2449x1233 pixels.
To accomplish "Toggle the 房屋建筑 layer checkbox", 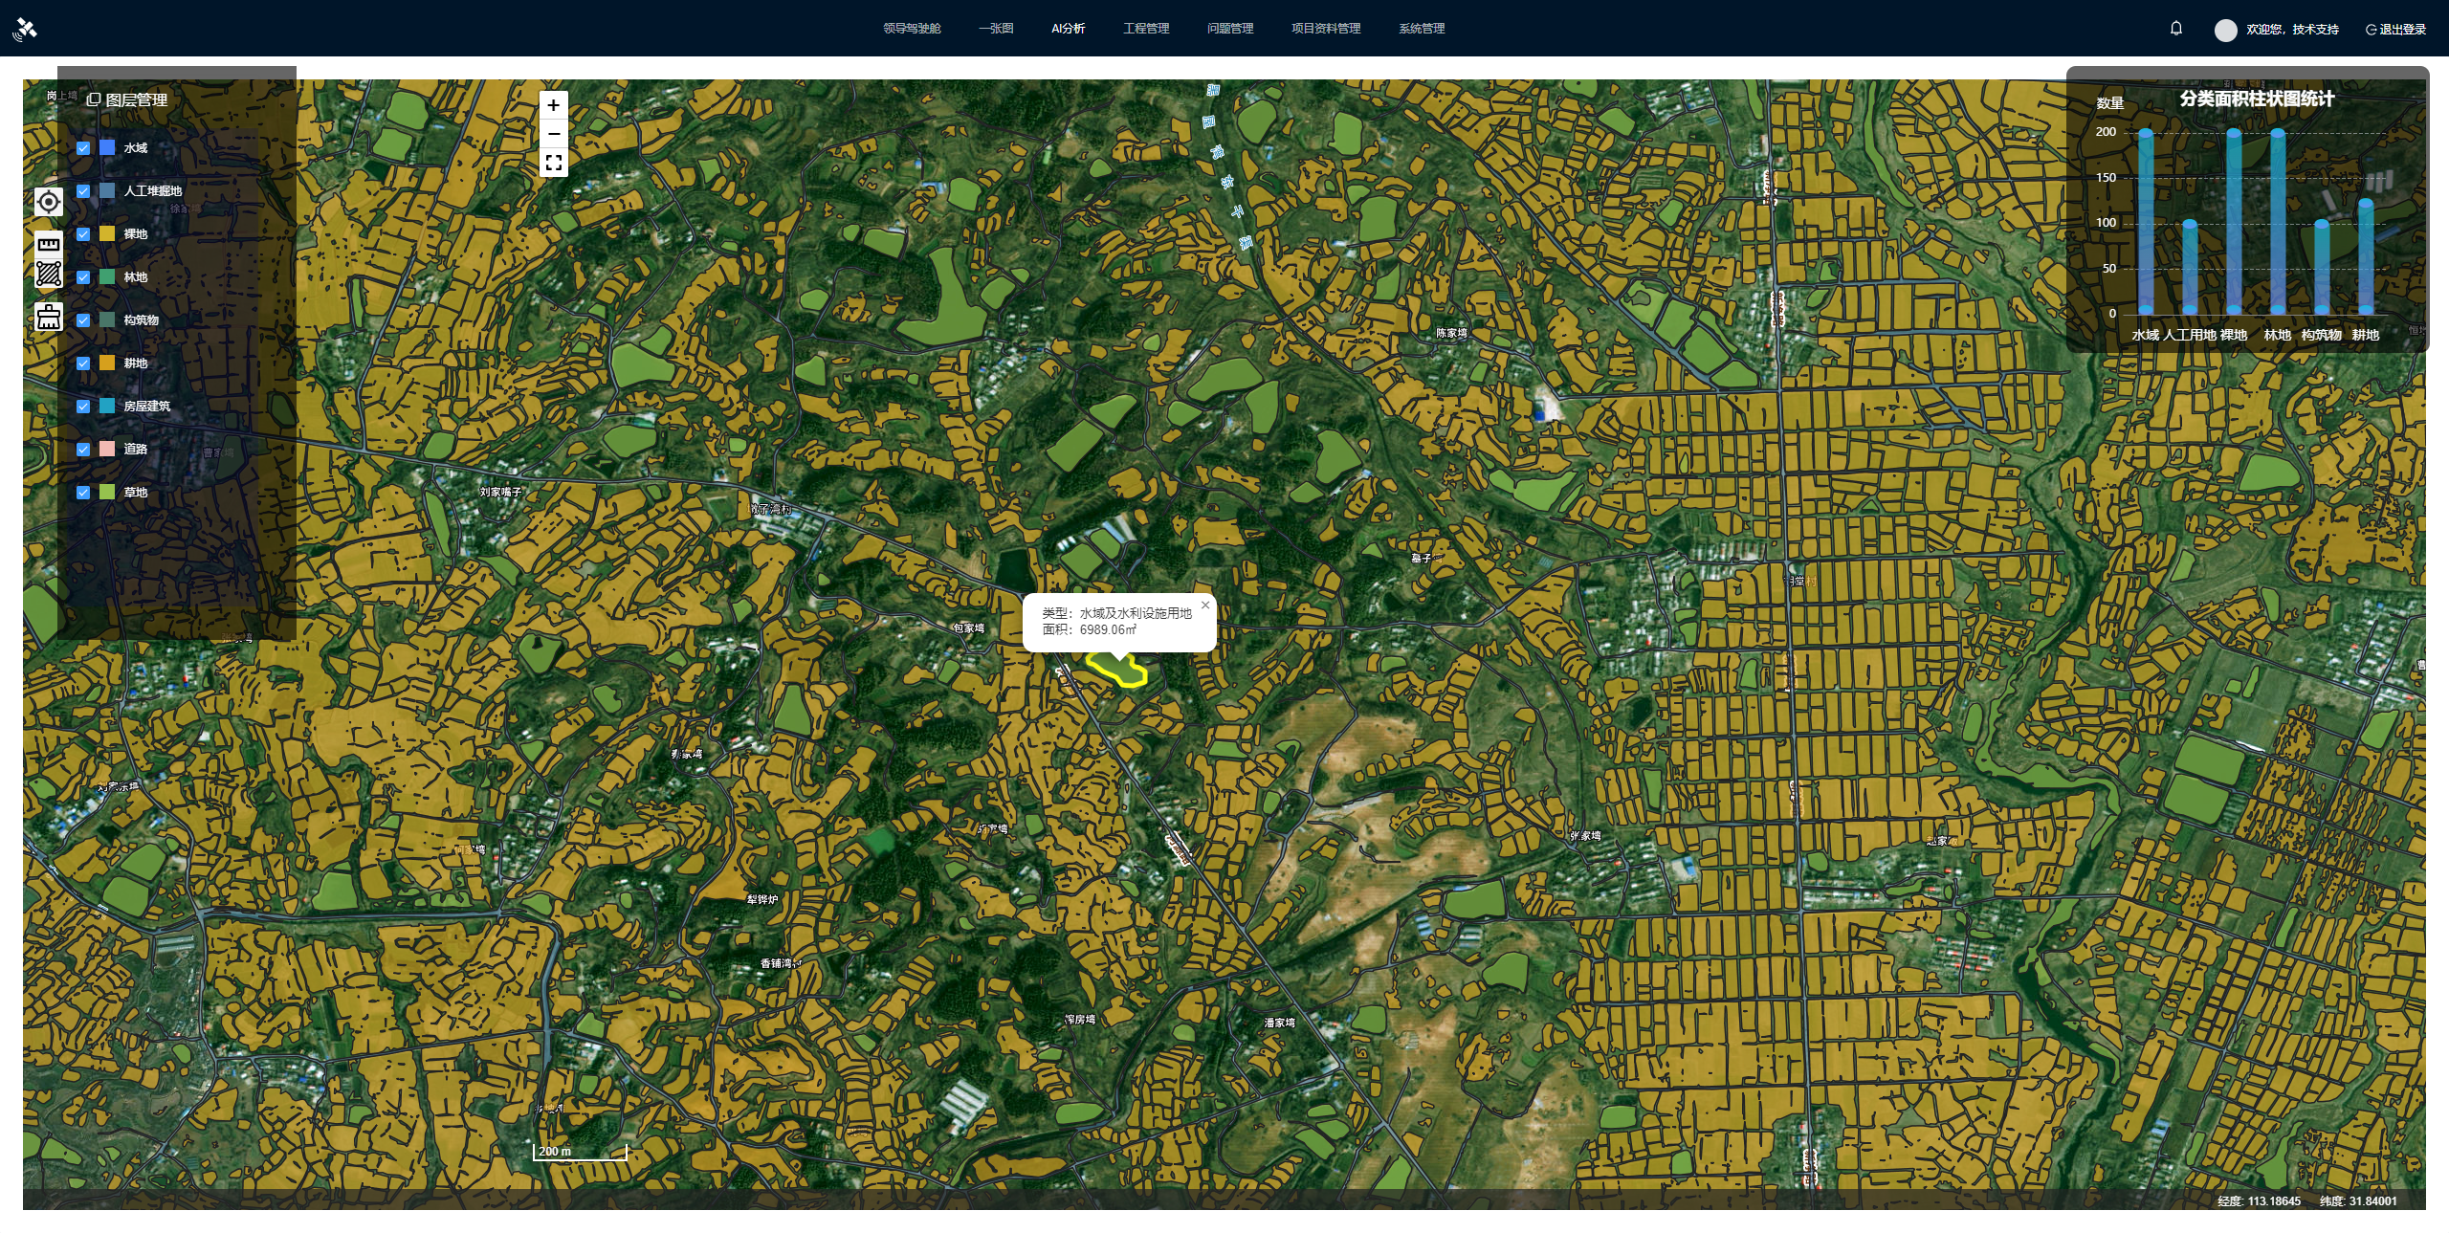I will (x=83, y=407).
